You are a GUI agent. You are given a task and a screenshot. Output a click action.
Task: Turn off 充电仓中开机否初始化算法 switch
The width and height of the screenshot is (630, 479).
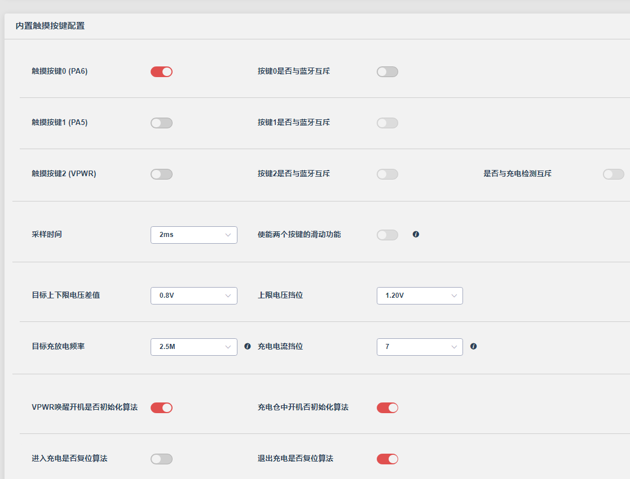pyautogui.click(x=387, y=408)
